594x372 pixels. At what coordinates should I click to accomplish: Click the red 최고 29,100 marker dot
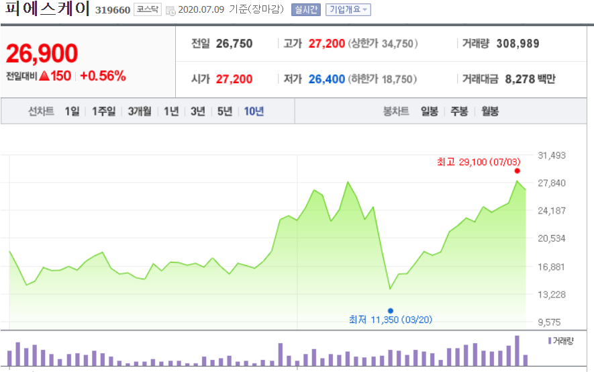tap(517, 171)
